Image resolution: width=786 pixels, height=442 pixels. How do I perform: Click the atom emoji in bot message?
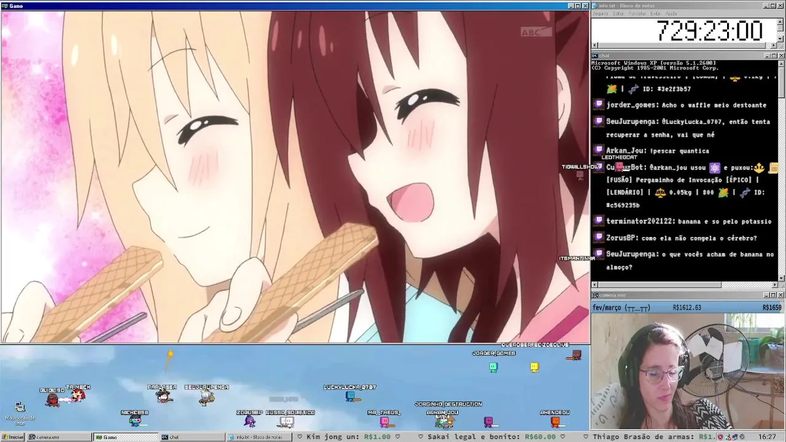[715, 167]
